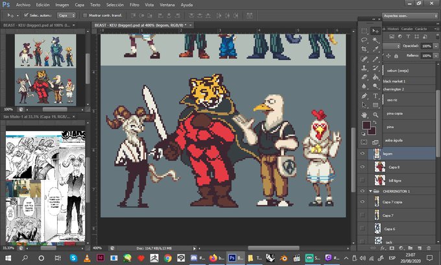Open Move tool preset picker arrow
This screenshot has height=265, width=441.
click(x=18, y=16)
